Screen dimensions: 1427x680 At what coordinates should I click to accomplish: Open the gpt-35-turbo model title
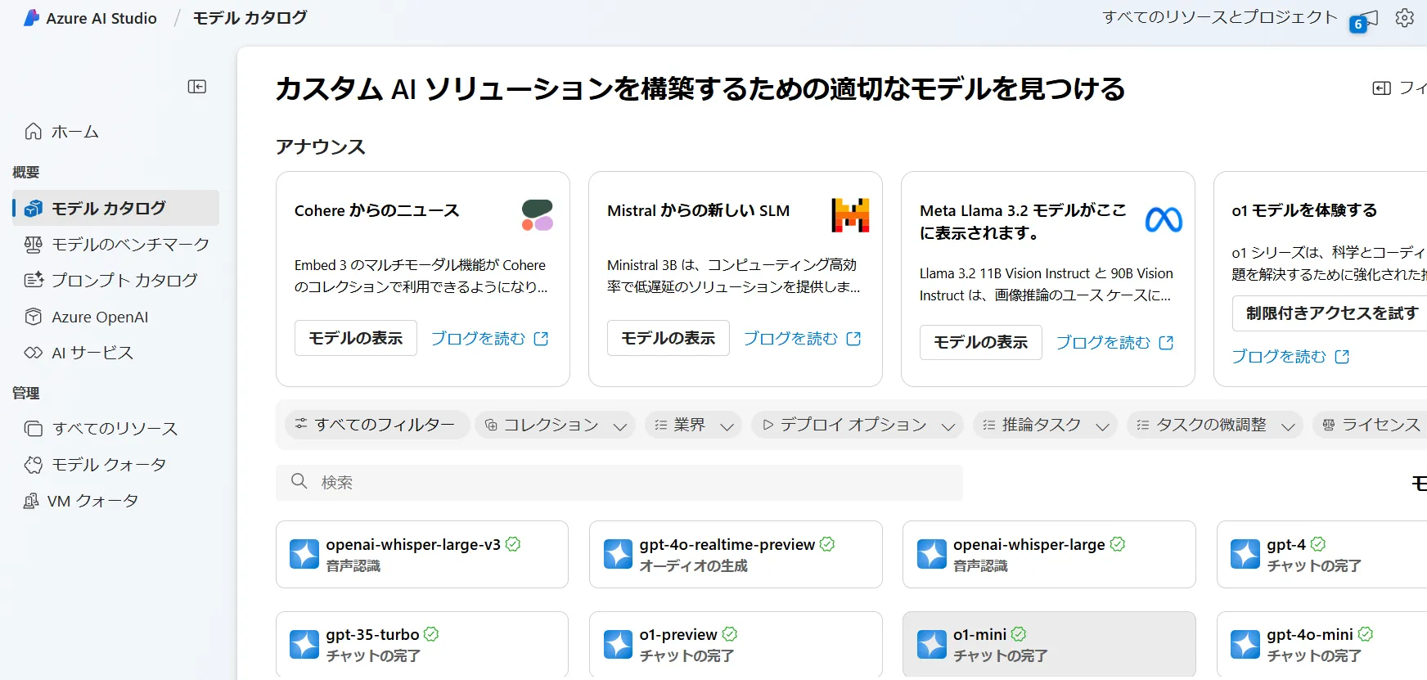click(x=372, y=634)
